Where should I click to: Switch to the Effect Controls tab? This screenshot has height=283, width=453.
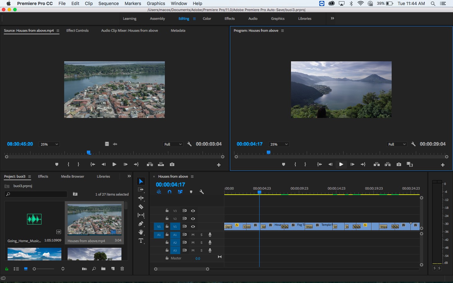click(77, 31)
